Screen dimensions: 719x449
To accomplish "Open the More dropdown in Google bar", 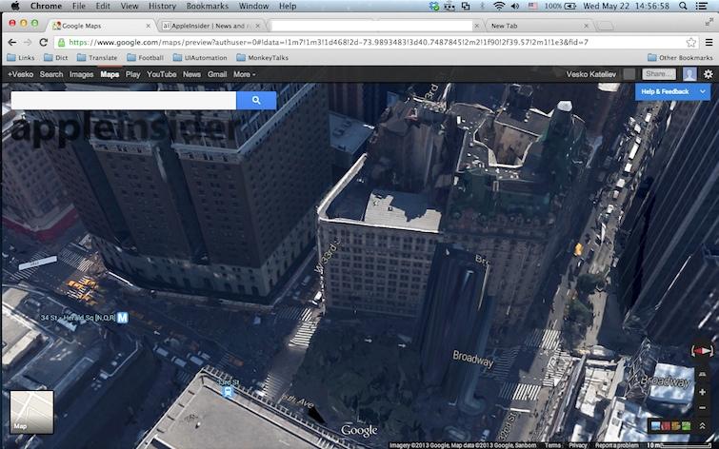I will click(245, 74).
